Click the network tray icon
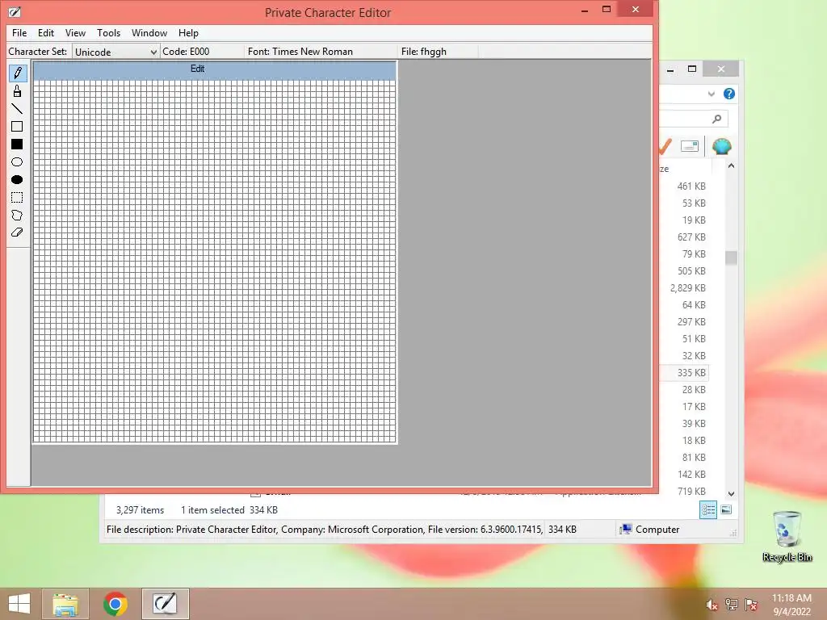Image resolution: width=827 pixels, height=620 pixels. pyautogui.click(x=732, y=605)
